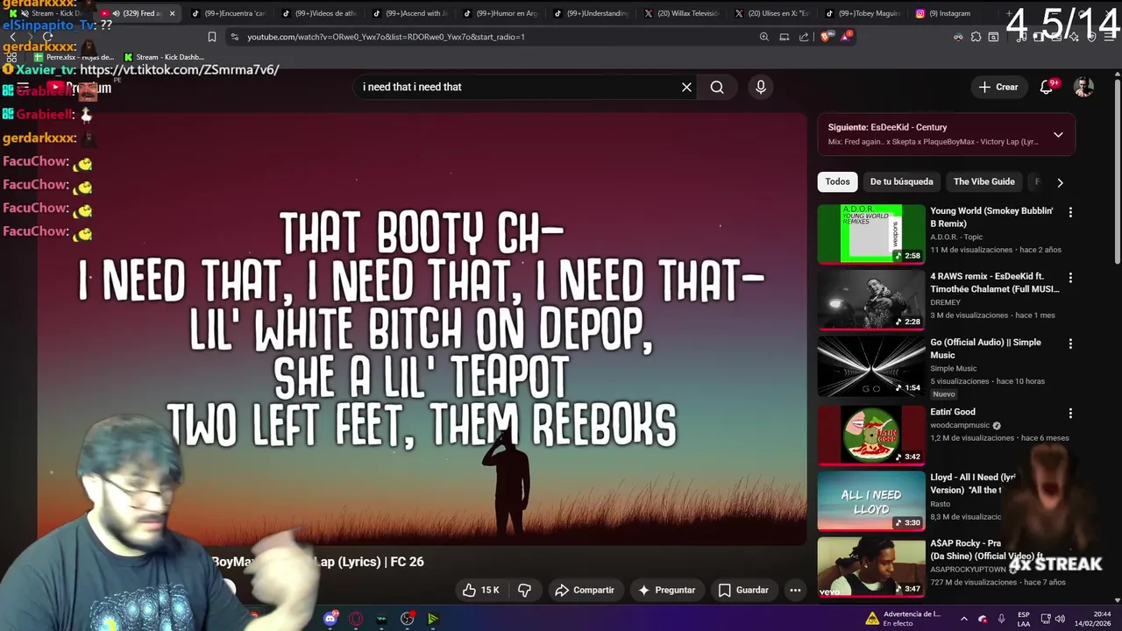The image size is (1122, 631).
Task: Pause the lyrics video player
Action: pyautogui.click(x=422, y=329)
